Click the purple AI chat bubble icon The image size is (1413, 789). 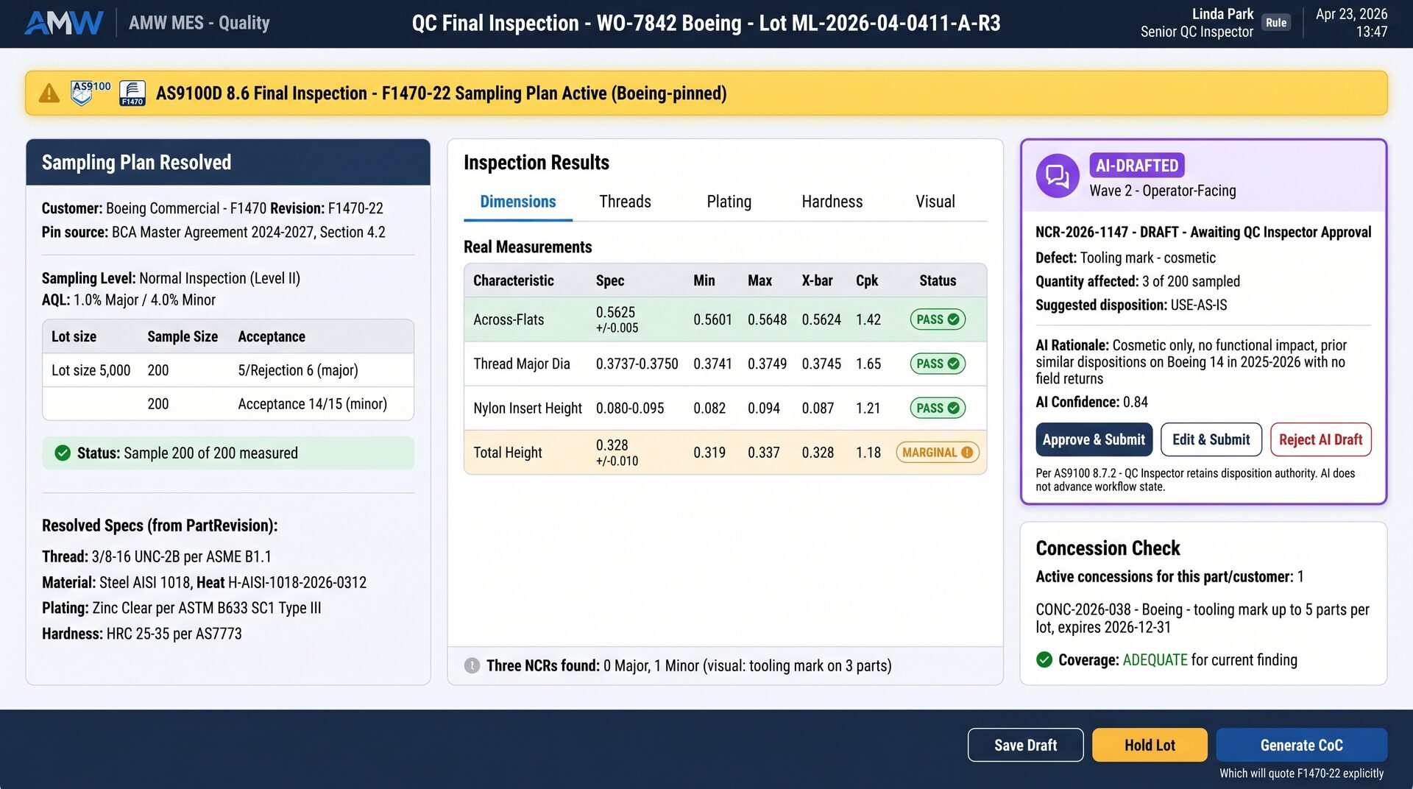[x=1058, y=176]
